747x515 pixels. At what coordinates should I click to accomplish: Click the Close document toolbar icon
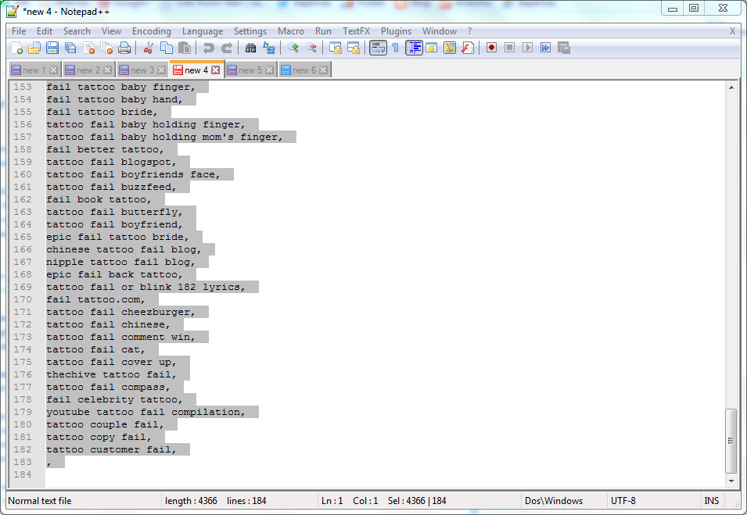pyautogui.click(x=88, y=48)
